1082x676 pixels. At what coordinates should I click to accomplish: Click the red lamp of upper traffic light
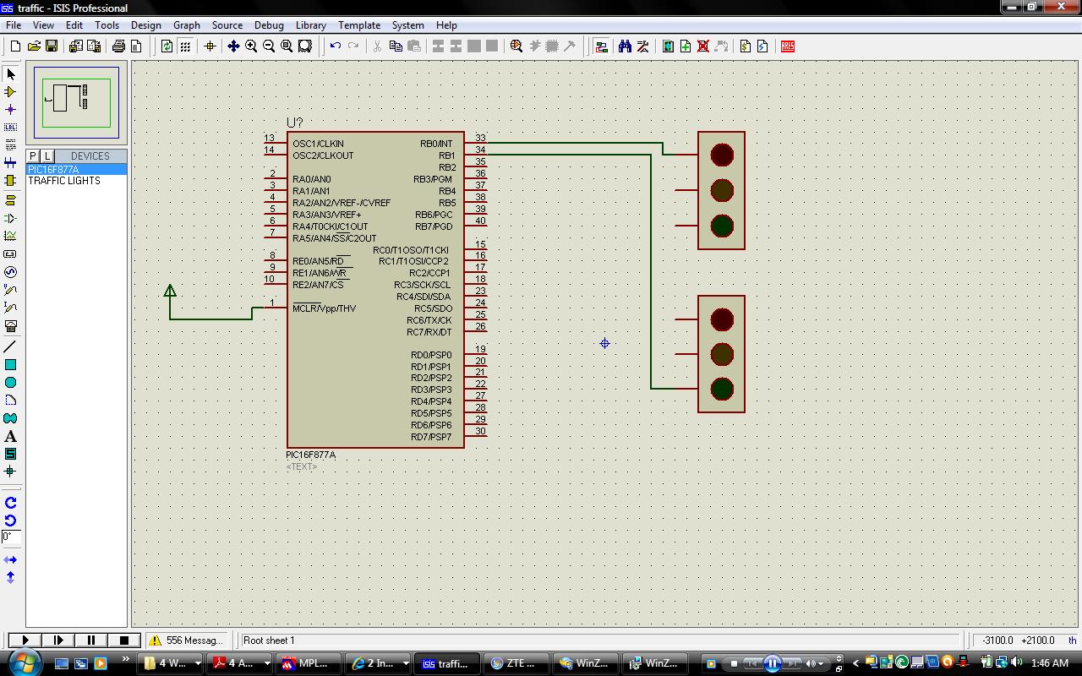[x=722, y=155]
